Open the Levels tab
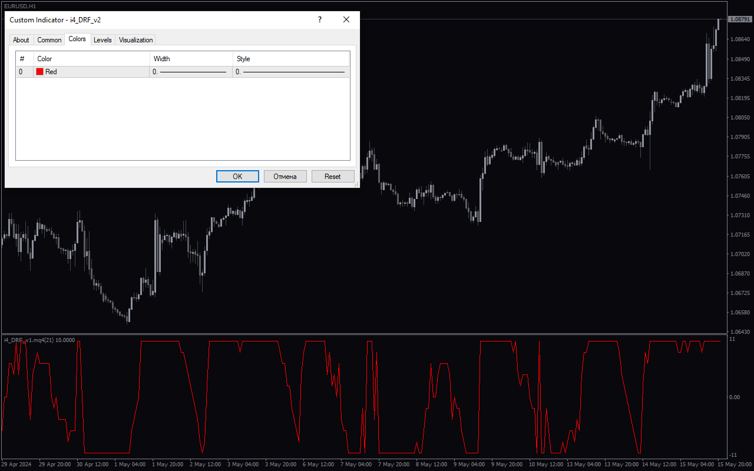This screenshot has width=754, height=471. (x=102, y=40)
